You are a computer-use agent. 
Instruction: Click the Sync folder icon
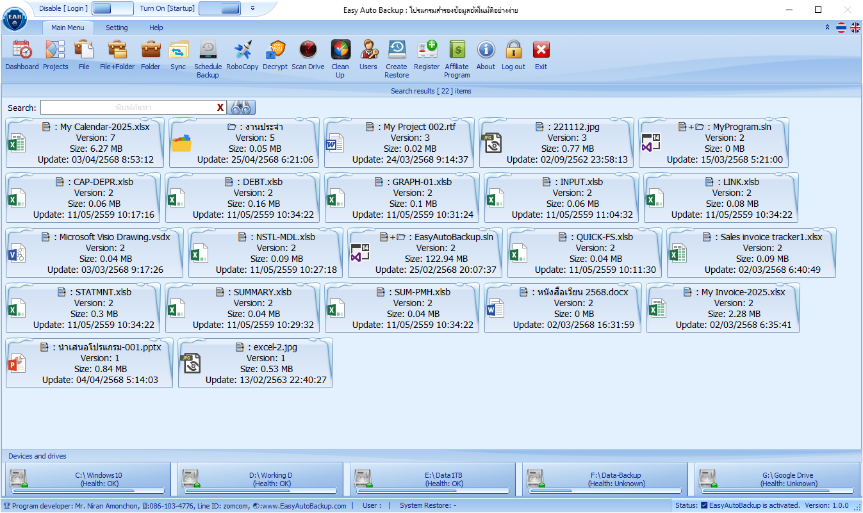coord(178,50)
